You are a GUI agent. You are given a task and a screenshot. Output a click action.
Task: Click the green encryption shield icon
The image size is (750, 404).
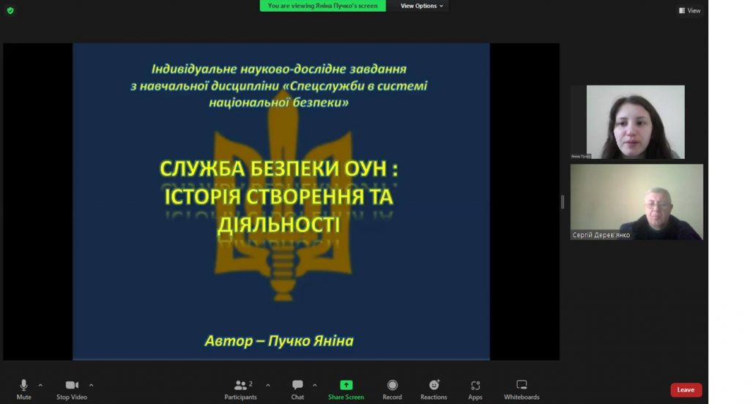click(10, 10)
